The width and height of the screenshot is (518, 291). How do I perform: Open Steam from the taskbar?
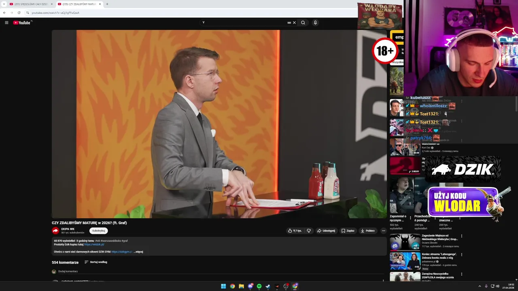click(x=268, y=286)
